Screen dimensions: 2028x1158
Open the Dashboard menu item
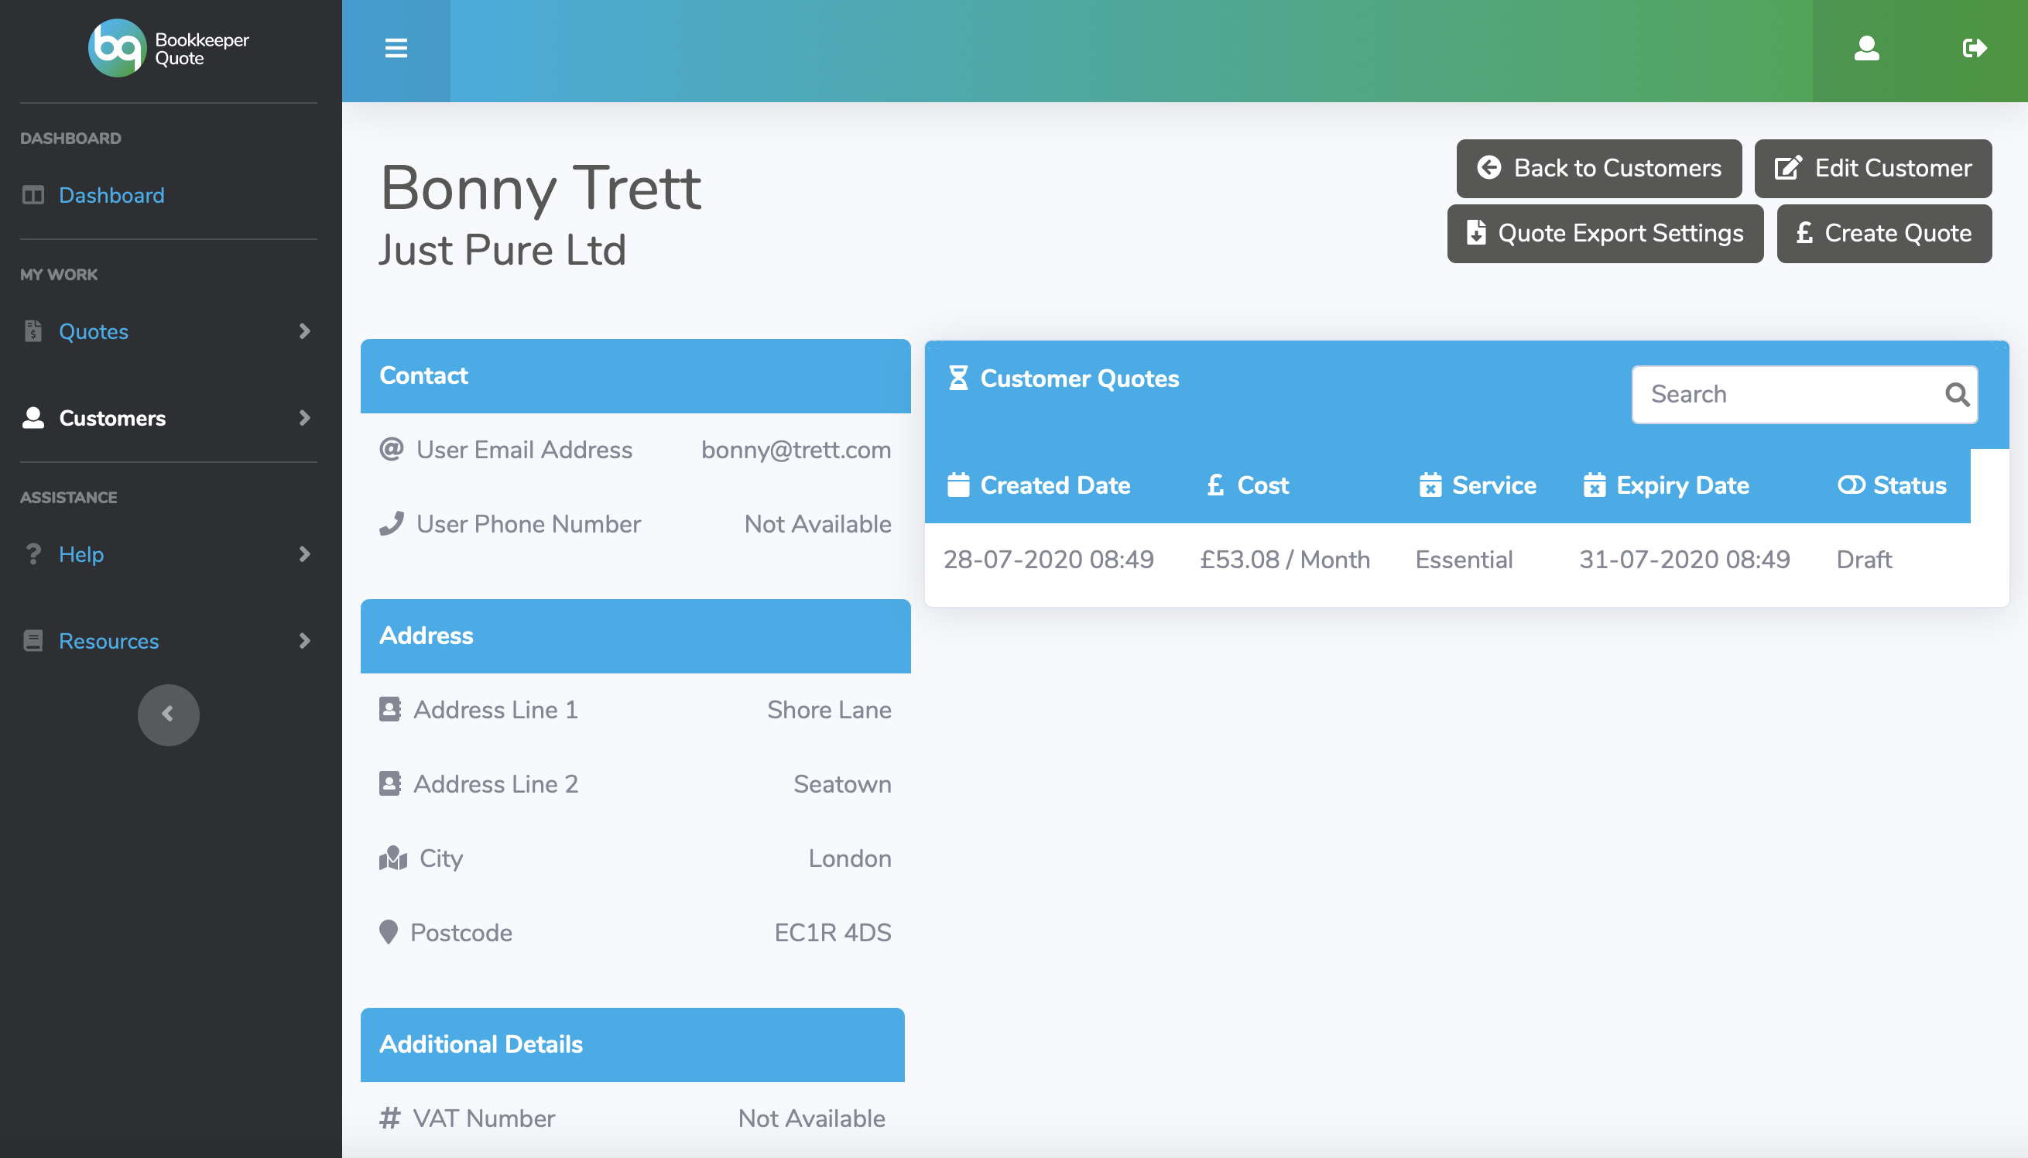111,196
